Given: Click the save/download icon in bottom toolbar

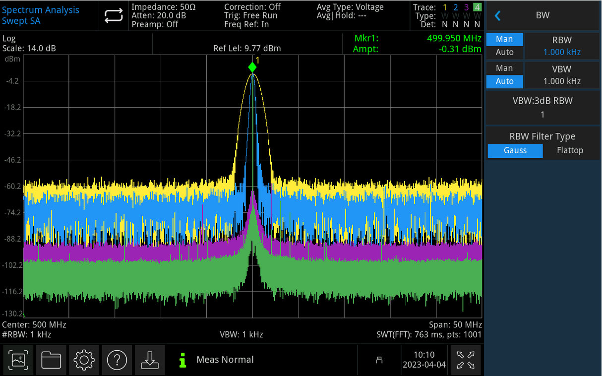Looking at the screenshot, I should 150,360.
